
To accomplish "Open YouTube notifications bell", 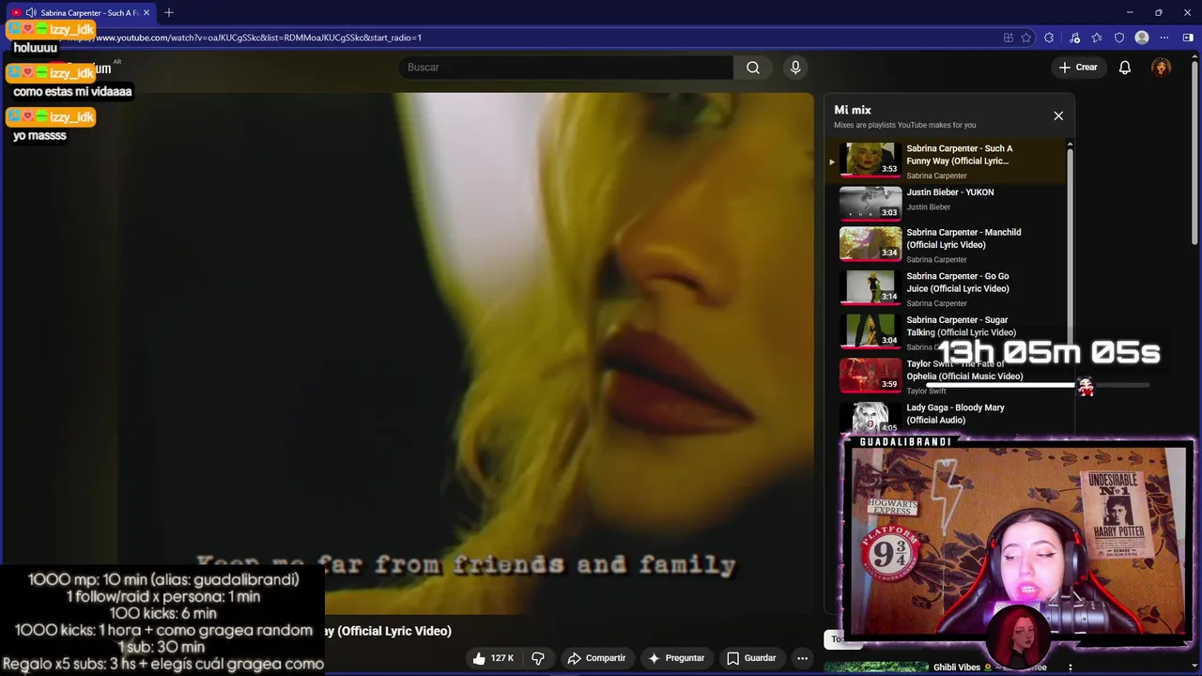I will click(x=1125, y=68).
